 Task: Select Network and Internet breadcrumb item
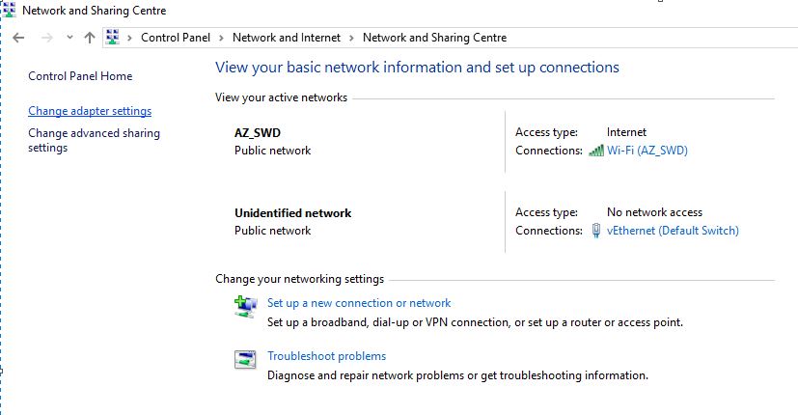pyautogui.click(x=287, y=38)
